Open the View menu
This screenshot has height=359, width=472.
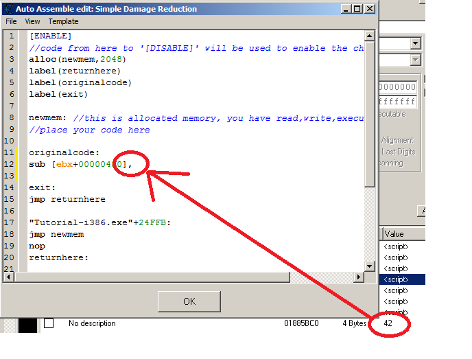click(32, 22)
